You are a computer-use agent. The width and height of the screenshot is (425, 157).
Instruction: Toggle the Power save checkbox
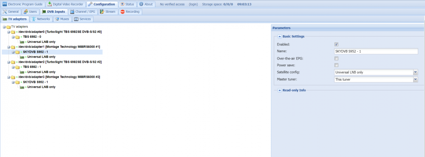tap(336, 65)
